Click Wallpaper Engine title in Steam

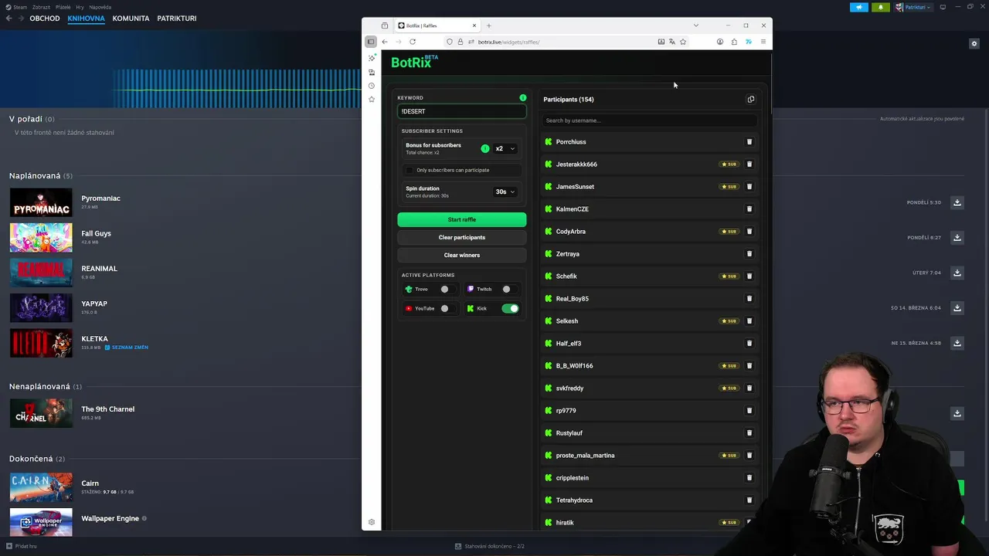coord(110,518)
